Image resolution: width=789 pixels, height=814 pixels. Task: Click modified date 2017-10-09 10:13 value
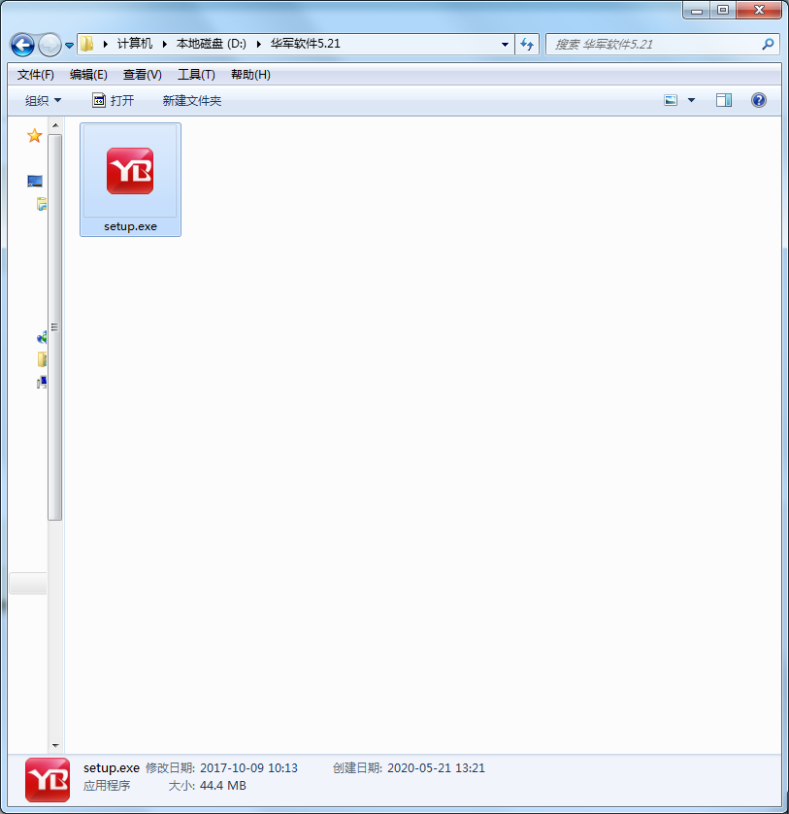249,768
